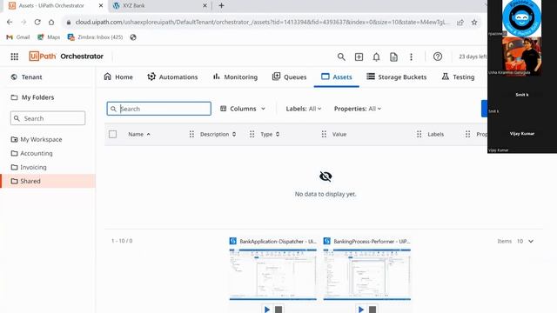Click the globe bookmark icon
Screen dimensions: 557x313
click(x=133, y=37)
